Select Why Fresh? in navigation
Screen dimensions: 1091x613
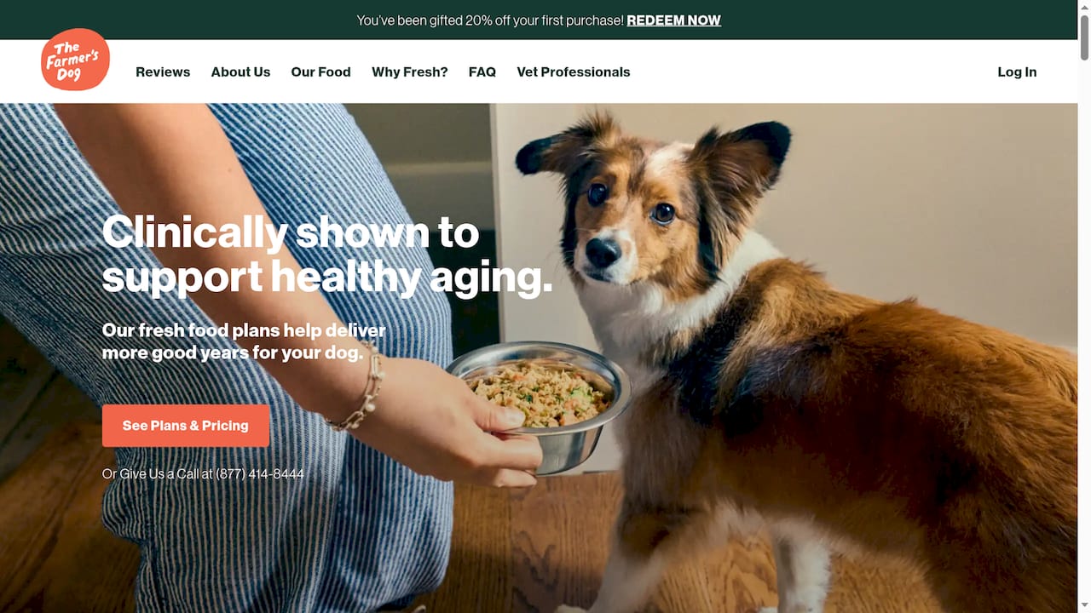pos(410,72)
